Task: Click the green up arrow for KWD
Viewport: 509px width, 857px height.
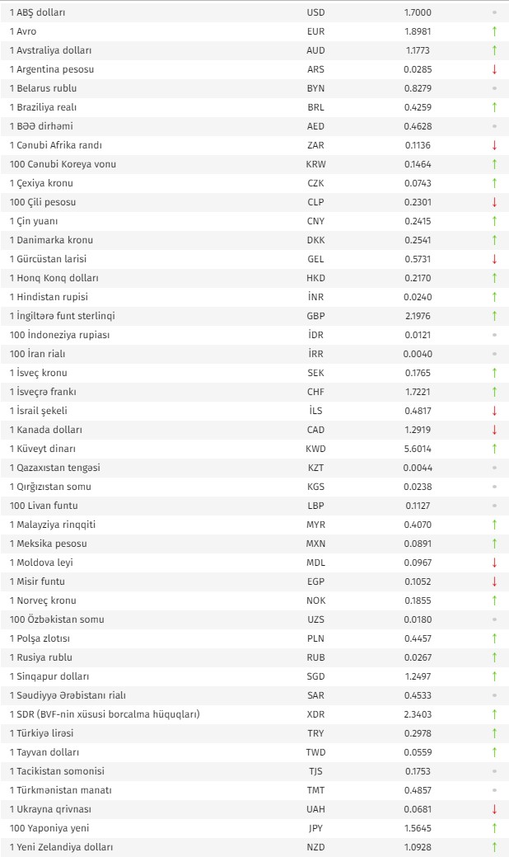Action: pyautogui.click(x=494, y=449)
